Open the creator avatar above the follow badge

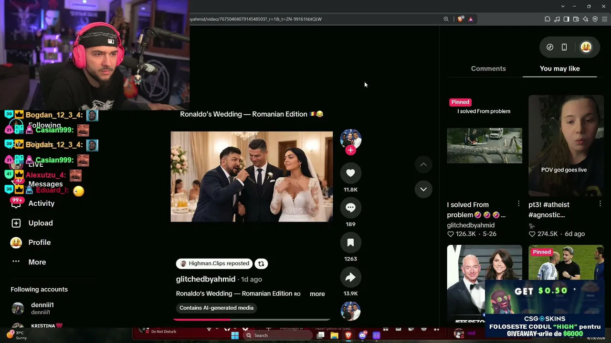coord(350,139)
